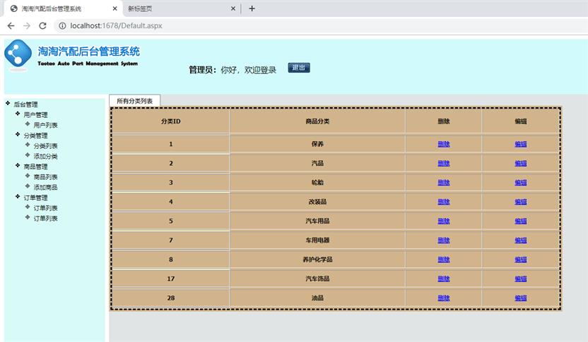Click 删除 link for 保养 category
Viewport: 588px width, 342px height.
point(443,144)
